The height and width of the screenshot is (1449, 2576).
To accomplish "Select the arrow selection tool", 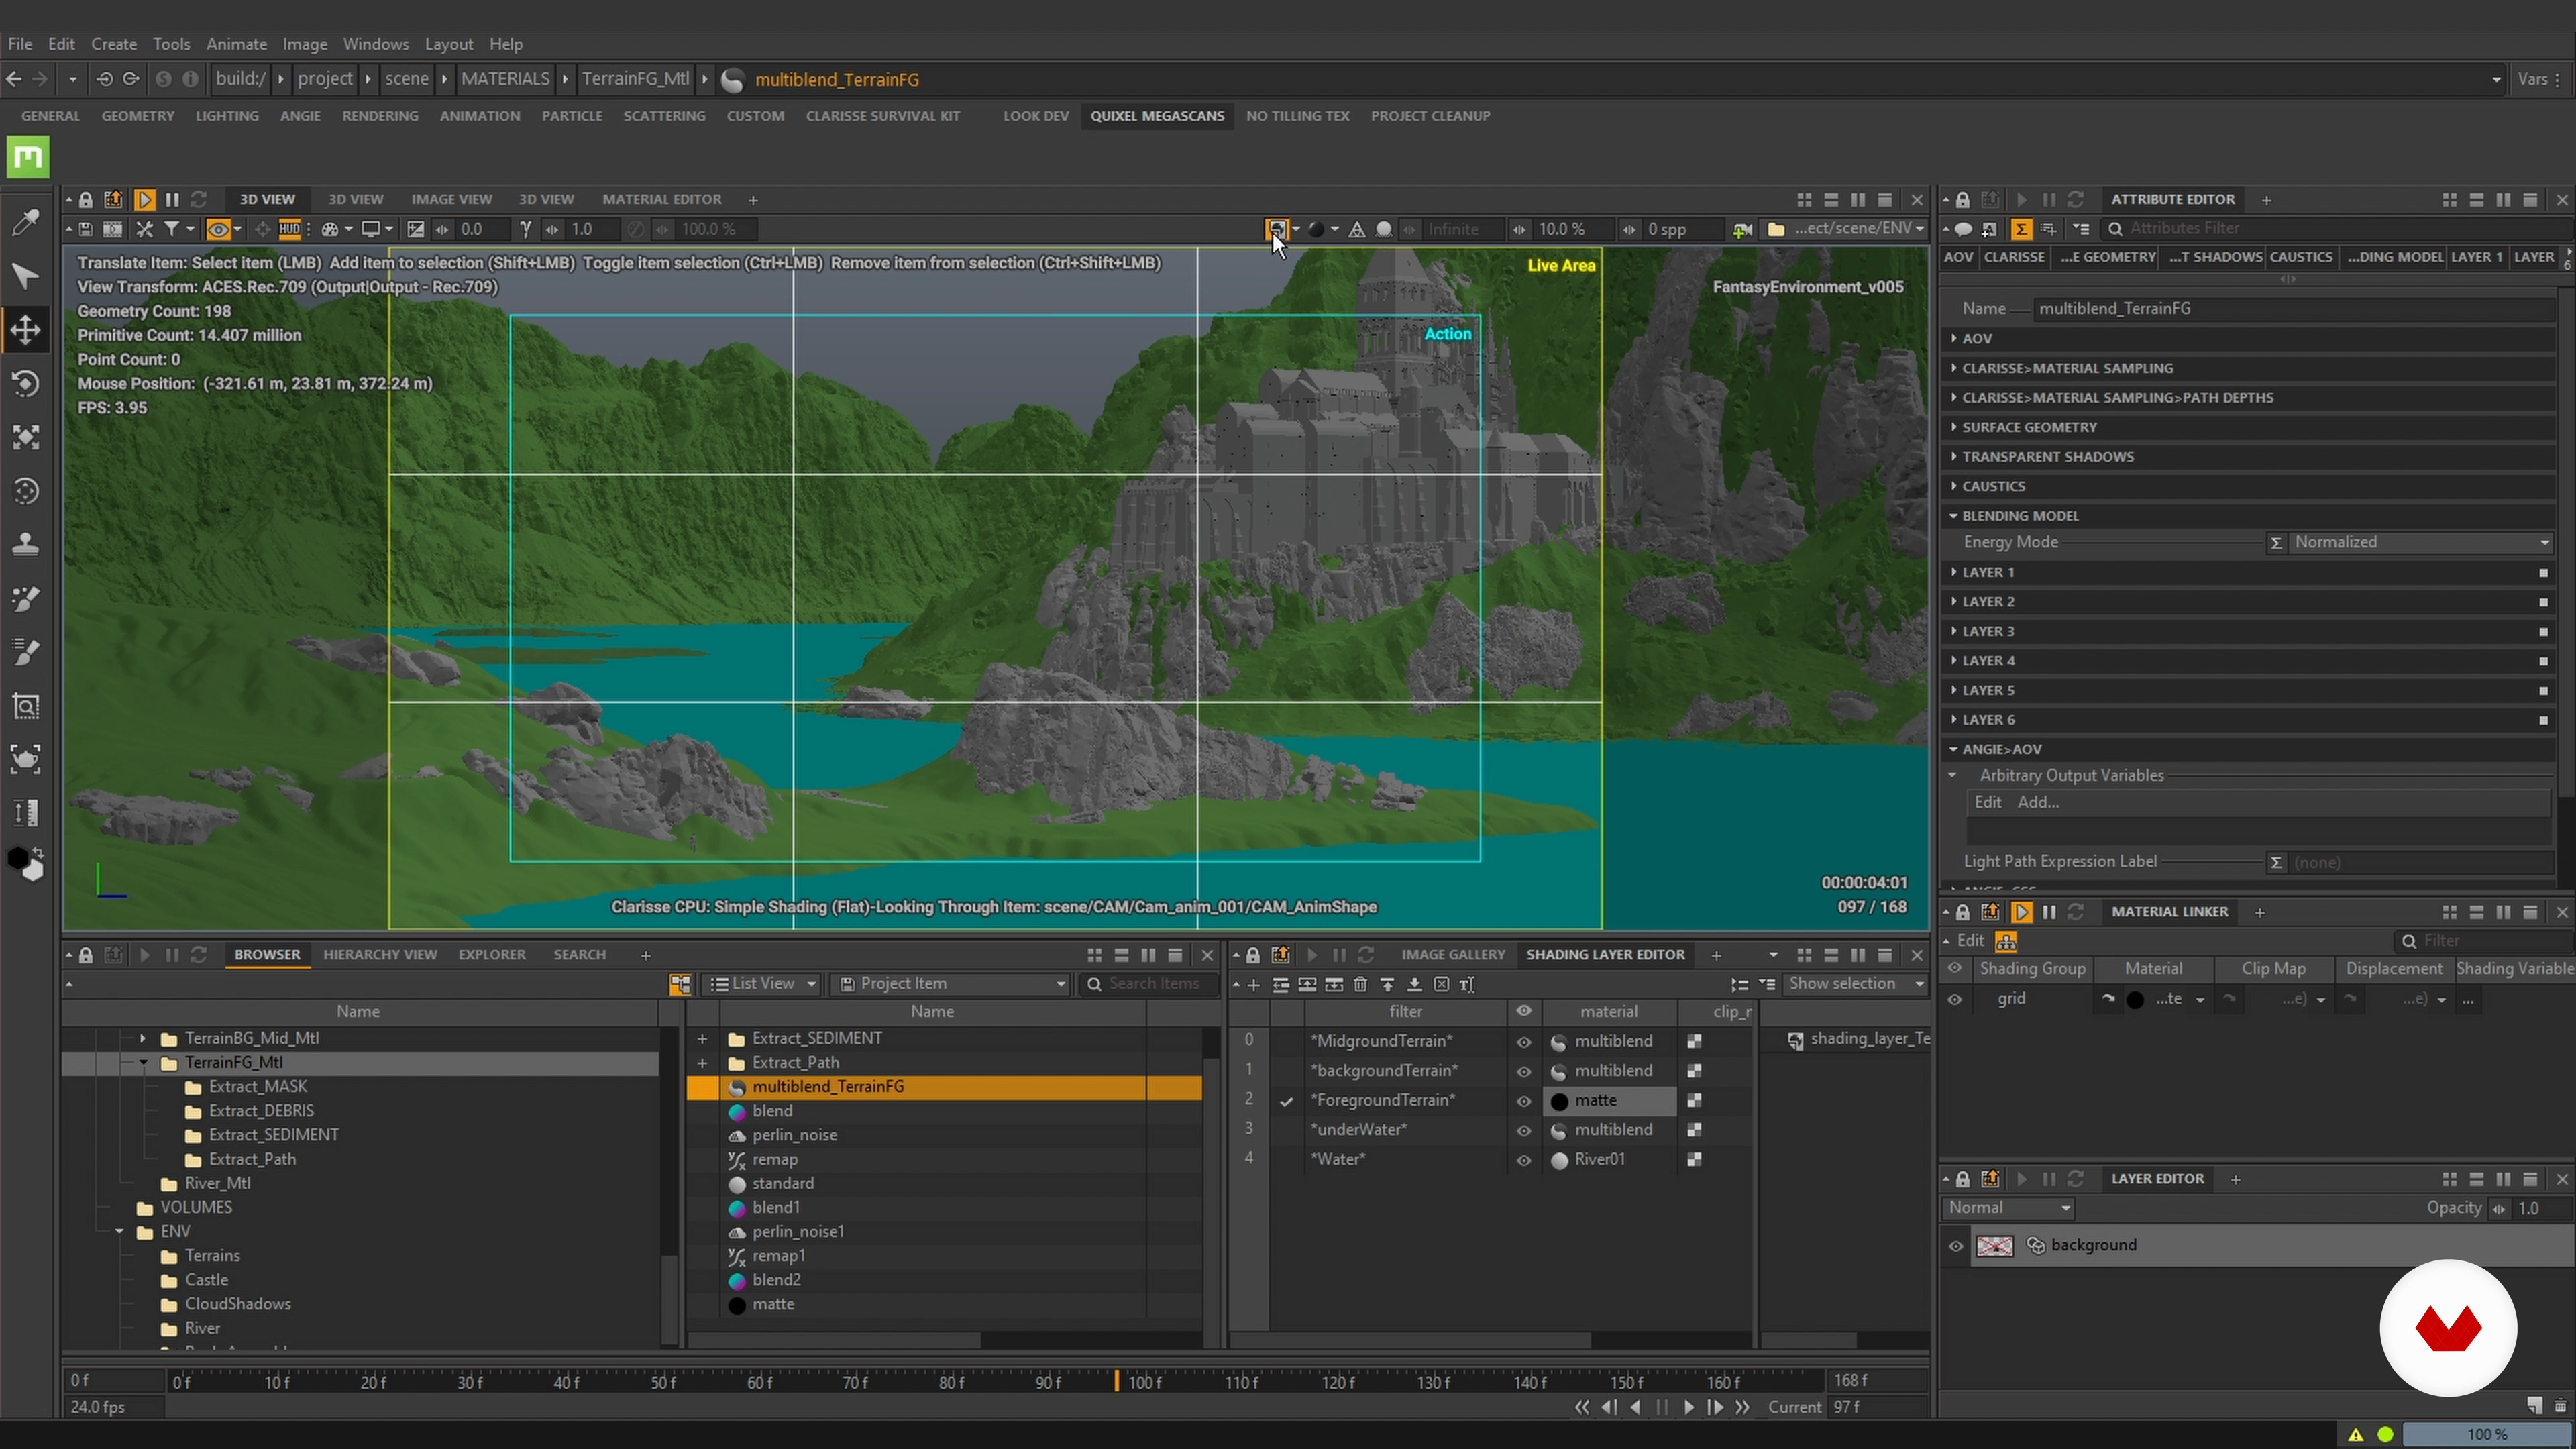I will [25, 276].
